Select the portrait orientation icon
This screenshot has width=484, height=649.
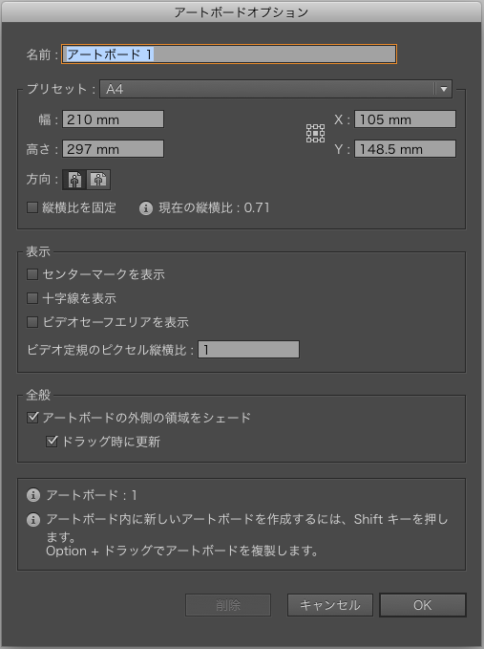coord(74,180)
